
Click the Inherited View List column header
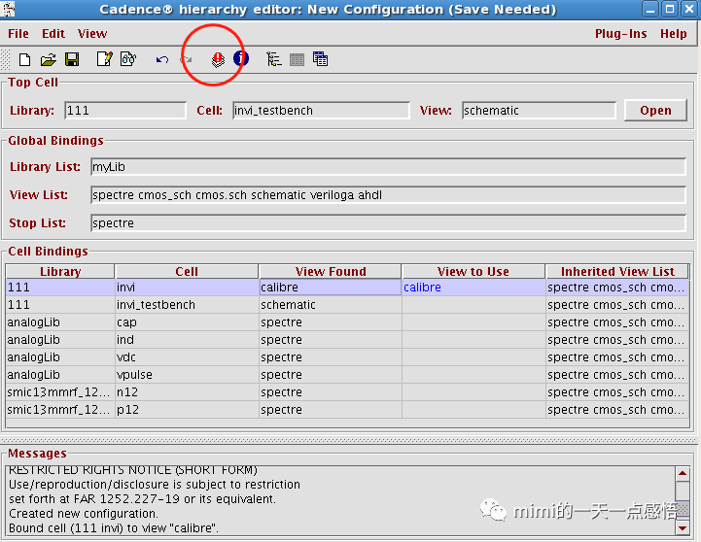(x=617, y=271)
